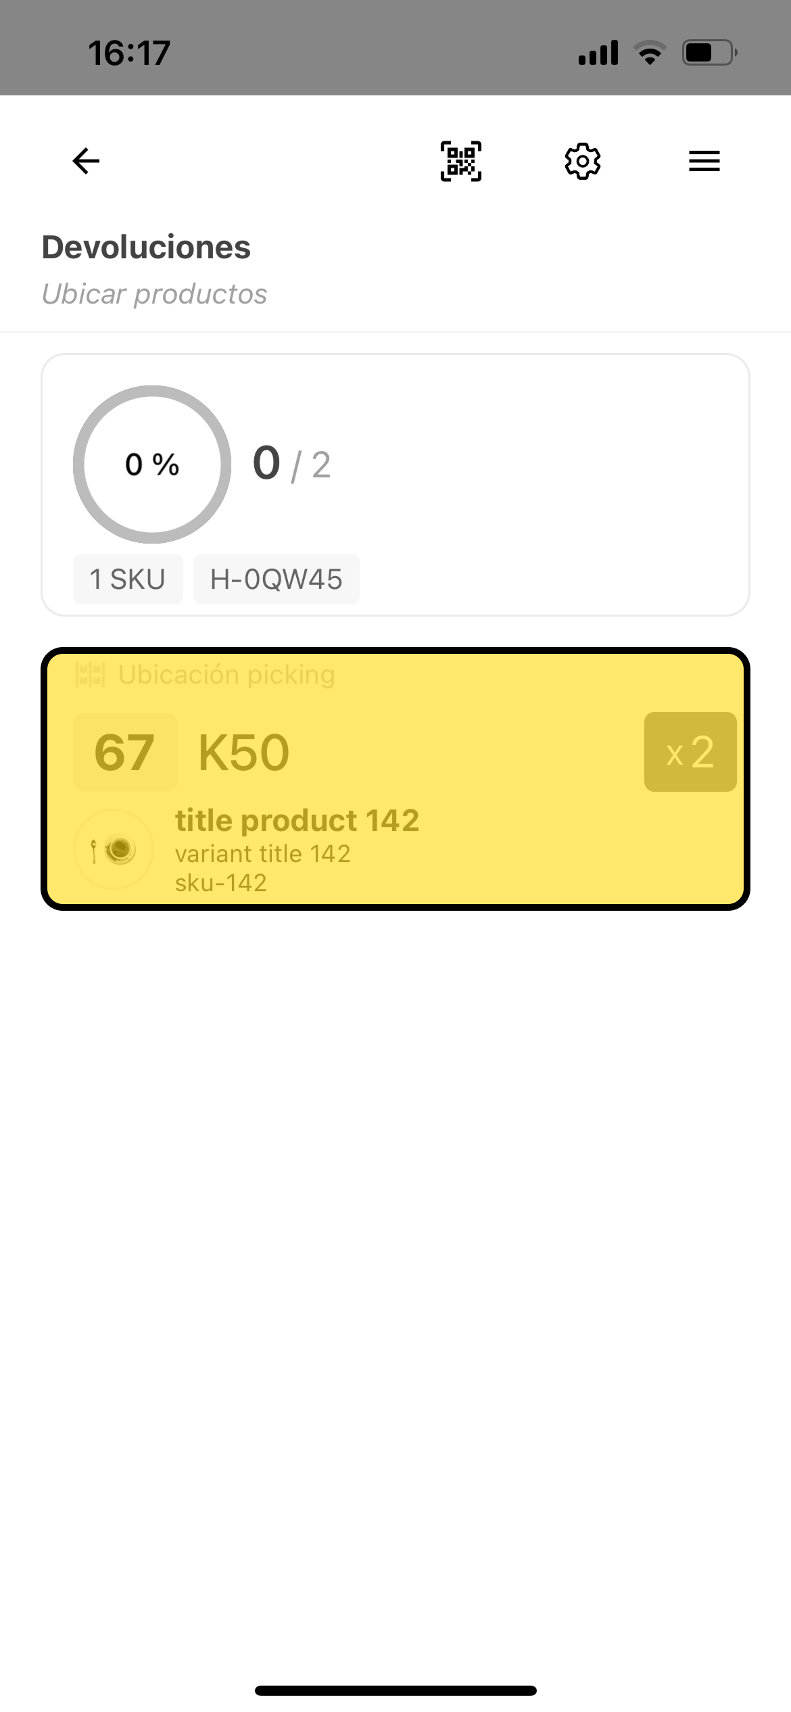The width and height of the screenshot is (791, 1712).
Task: Tap the K50 location label
Action: click(x=243, y=753)
